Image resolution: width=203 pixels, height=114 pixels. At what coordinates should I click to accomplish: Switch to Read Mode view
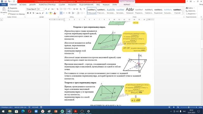point(169,107)
